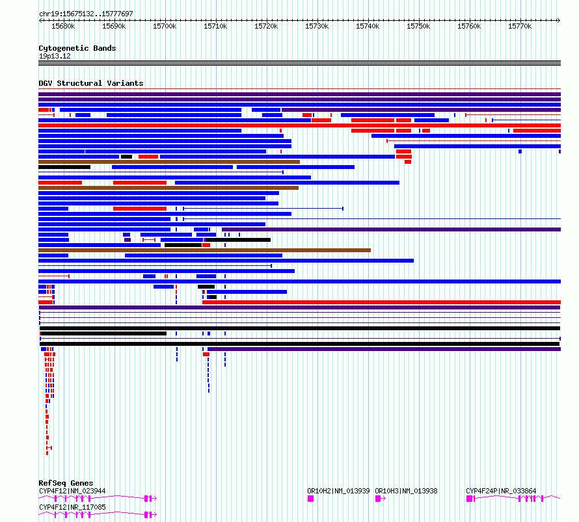
Task: Click the gray 19p13.12 cytogenetic band bar
Action: [299, 63]
